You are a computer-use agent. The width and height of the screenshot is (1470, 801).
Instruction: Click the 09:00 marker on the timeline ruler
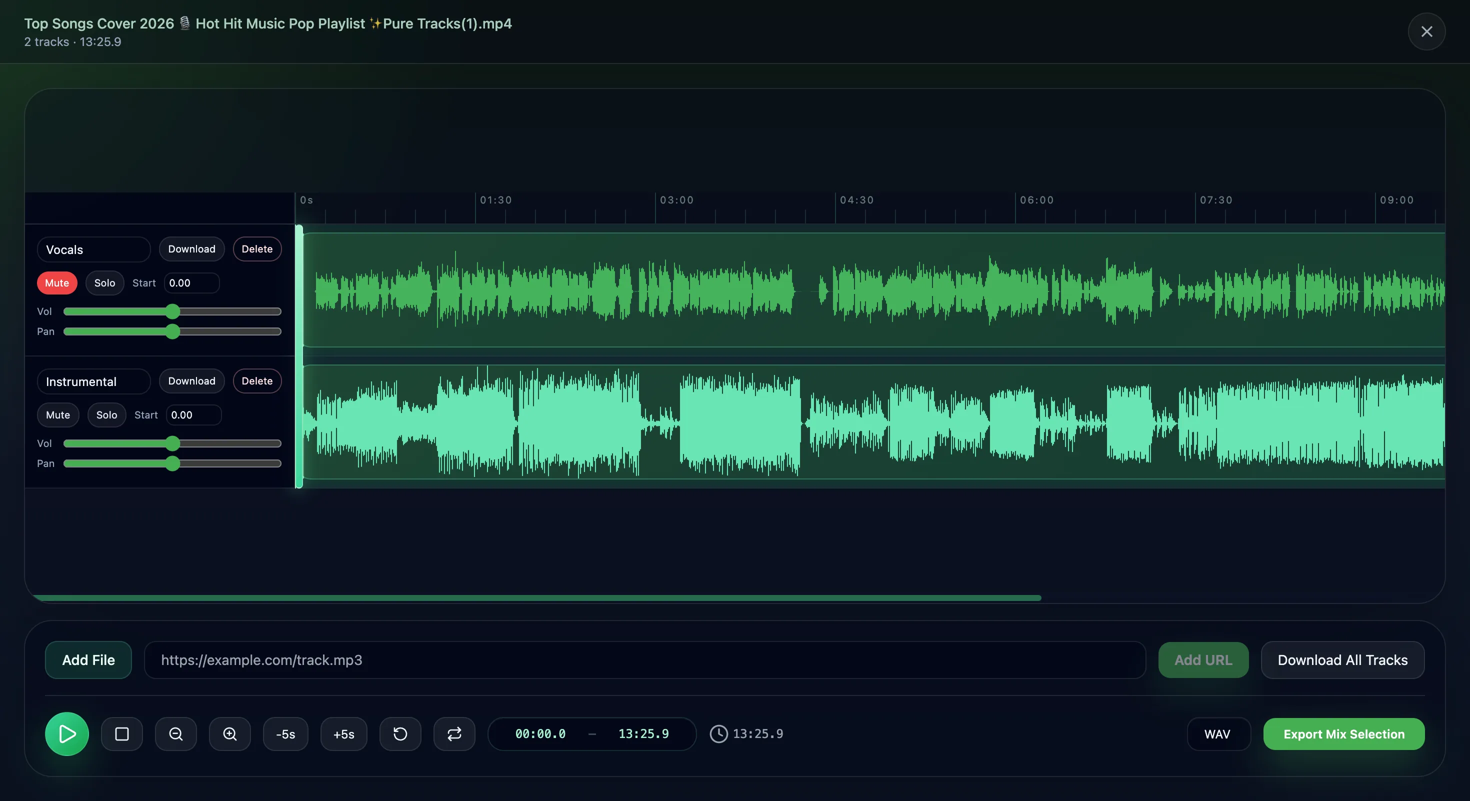click(1397, 200)
